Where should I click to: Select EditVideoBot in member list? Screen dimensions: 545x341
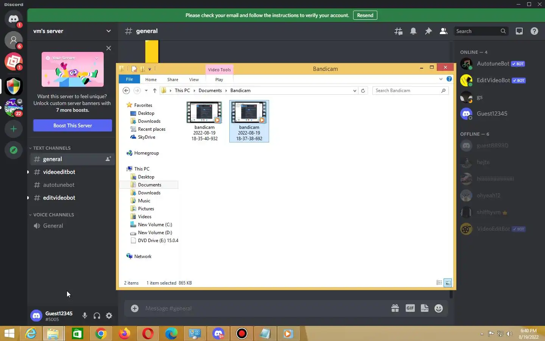[x=499, y=80]
